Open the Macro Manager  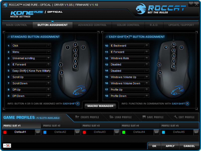tap(100, 106)
